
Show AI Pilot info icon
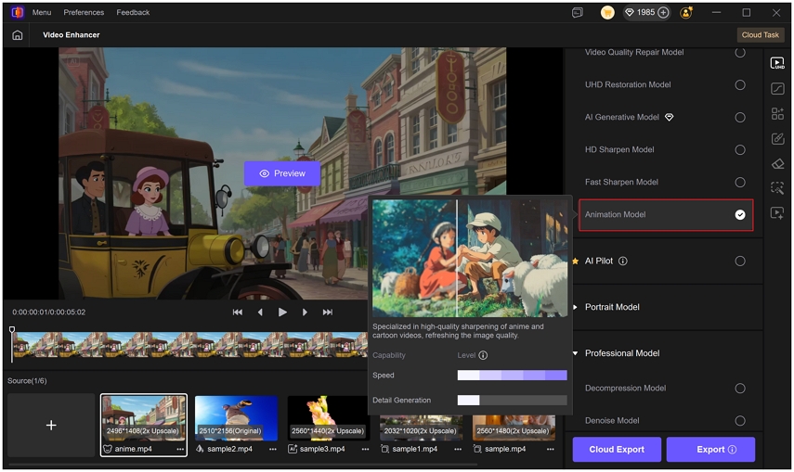tap(623, 262)
